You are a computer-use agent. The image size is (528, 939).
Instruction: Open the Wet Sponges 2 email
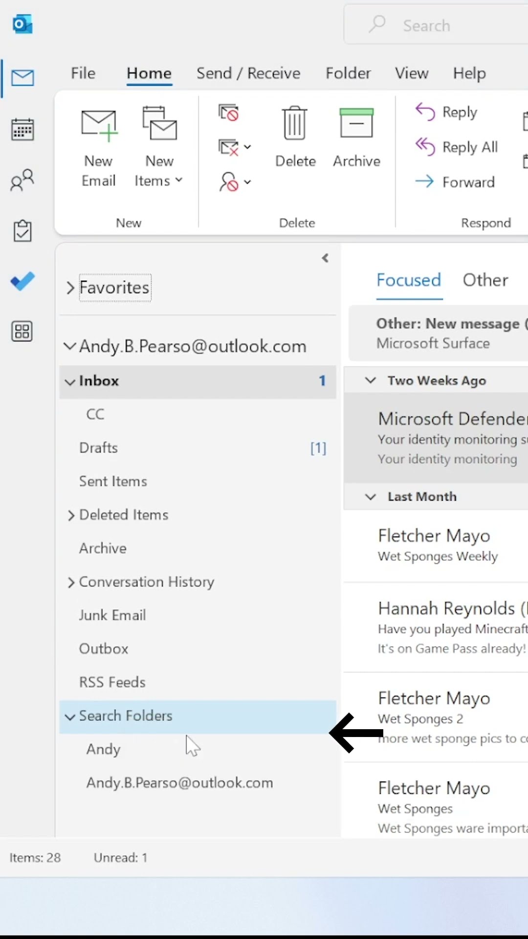(436, 717)
